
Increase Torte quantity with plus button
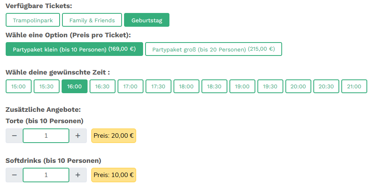click(78, 136)
